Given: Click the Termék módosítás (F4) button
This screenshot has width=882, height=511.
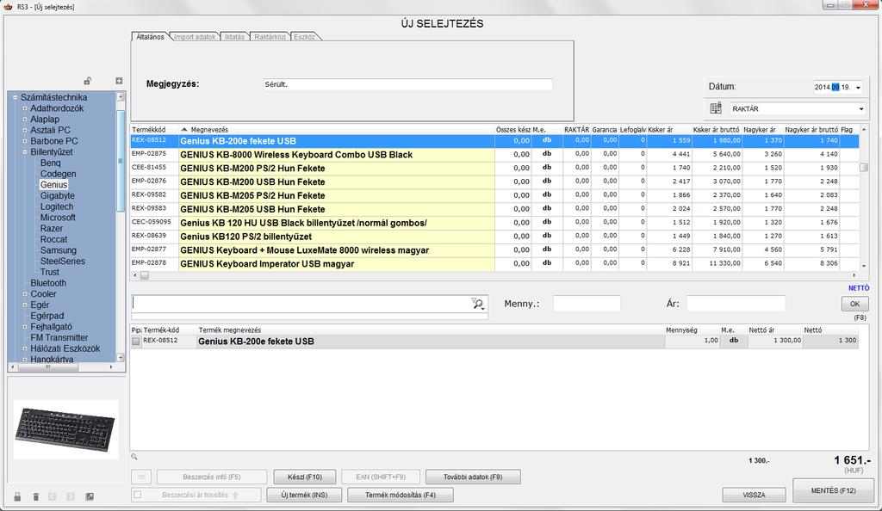Looking at the screenshot, I should (401, 495).
